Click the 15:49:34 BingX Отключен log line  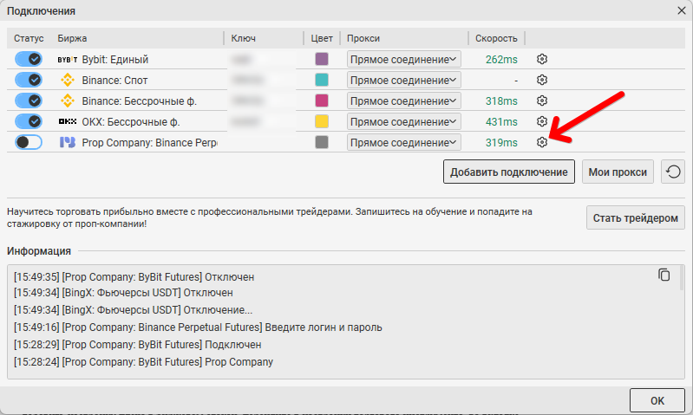pos(123,293)
